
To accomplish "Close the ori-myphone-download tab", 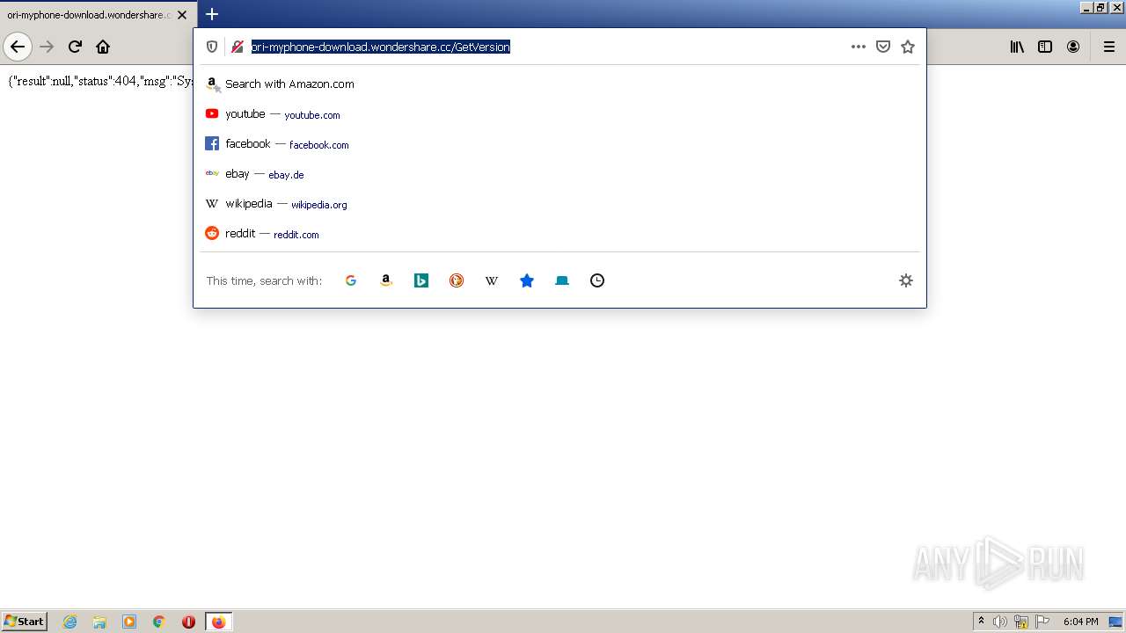I will pyautogui.click(x=182, y=15).
